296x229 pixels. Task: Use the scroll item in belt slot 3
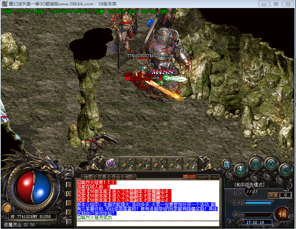click(x=143, y=163)
